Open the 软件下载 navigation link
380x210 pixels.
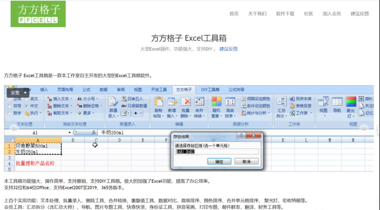pos(285,13)
